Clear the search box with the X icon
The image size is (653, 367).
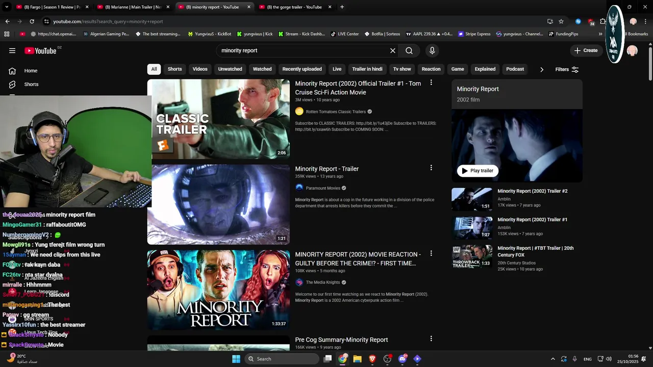coord(393,50)
